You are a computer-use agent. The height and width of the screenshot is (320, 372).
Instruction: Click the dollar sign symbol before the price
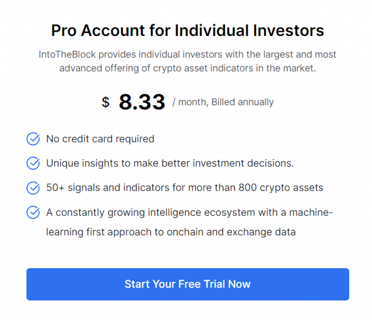point(106,102)
